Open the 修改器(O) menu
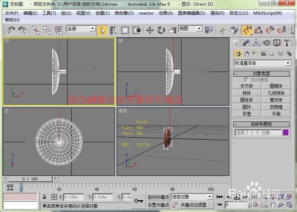 [x=124, y=13]
